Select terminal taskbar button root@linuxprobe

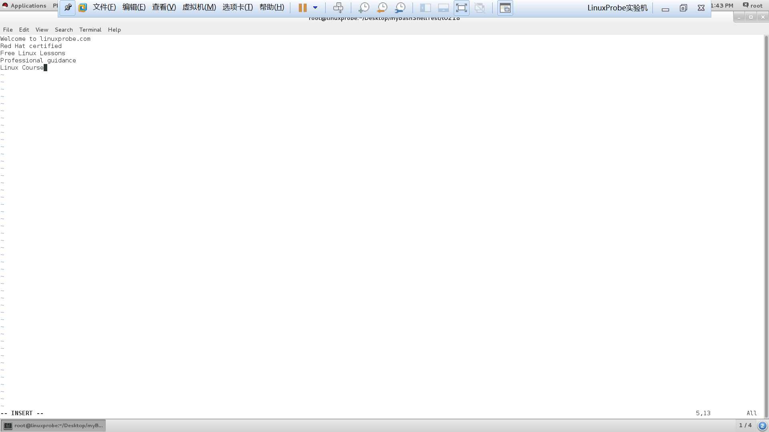pyautogui.click(x=53, y=426)
